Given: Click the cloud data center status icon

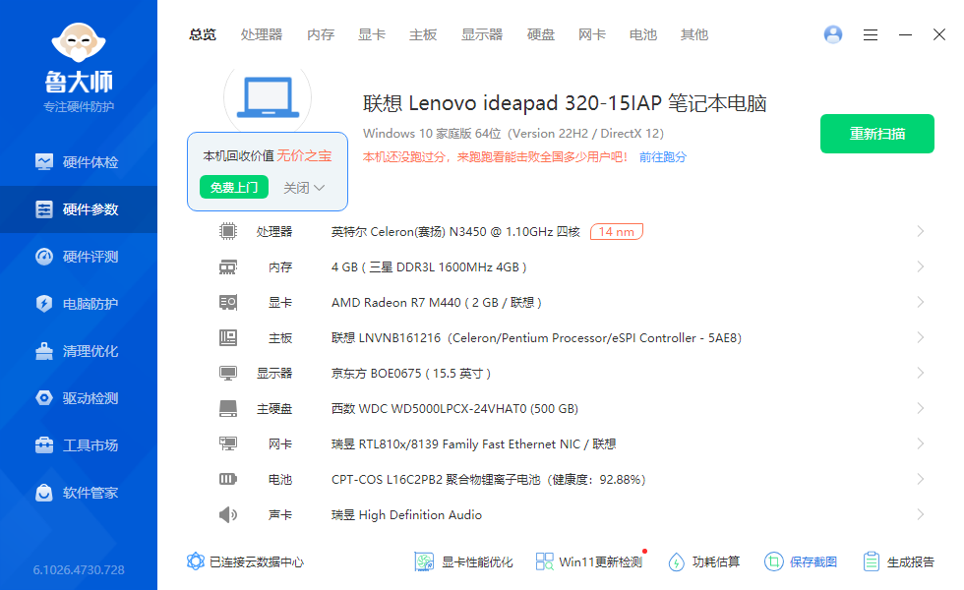Looking at the screenshot, I should coord(196,561).
